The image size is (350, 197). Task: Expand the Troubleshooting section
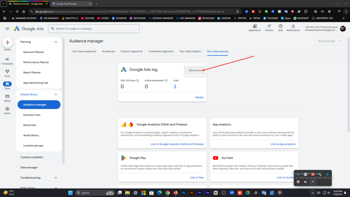pos(56,178)
